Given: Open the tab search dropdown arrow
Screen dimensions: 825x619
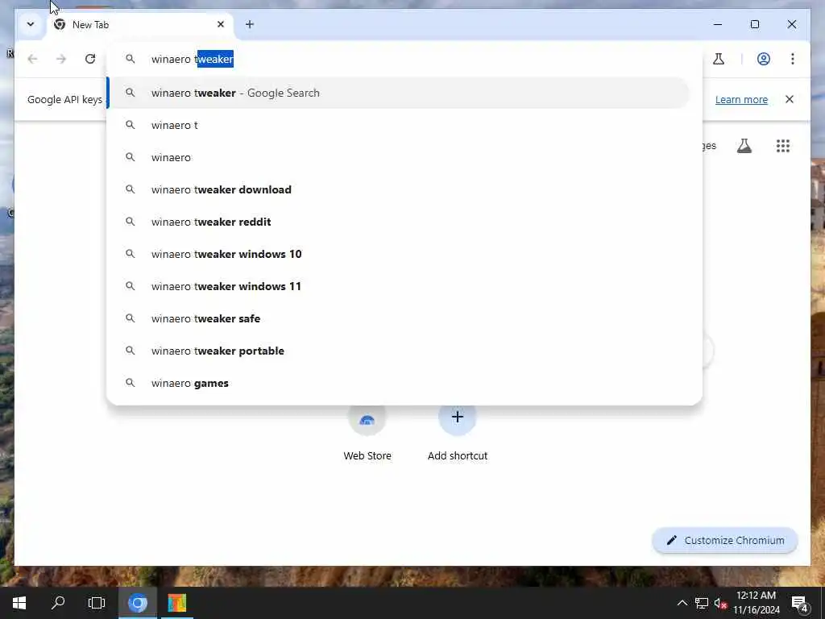Looking at the screenshot, I should click(x=31, y=24).
